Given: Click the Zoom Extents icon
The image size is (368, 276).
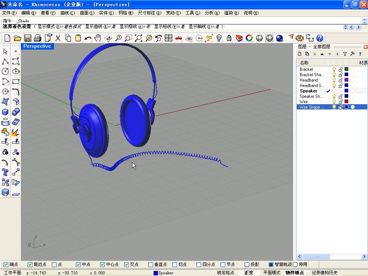Looking at the screenshot, I should point(138,38).
